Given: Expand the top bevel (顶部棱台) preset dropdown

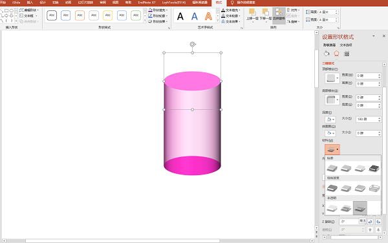Looking at the screenshot, I should (x=332, y=78).
